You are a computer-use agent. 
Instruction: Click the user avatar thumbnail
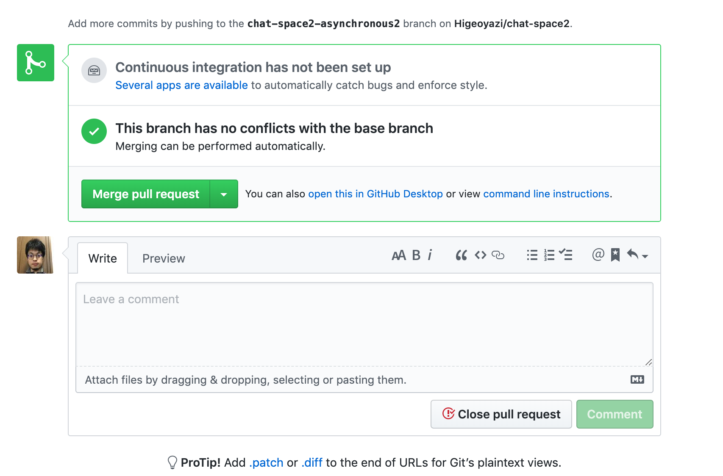pos(35,255)
